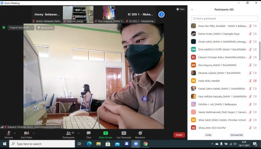Click Ghina's muted microphone icon
261x149 pixels.
click(x=250, y=128)
